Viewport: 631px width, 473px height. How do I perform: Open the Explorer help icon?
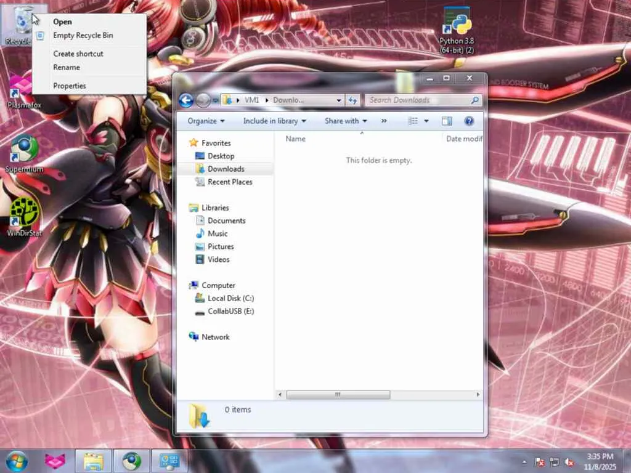[x=469, y=121]
